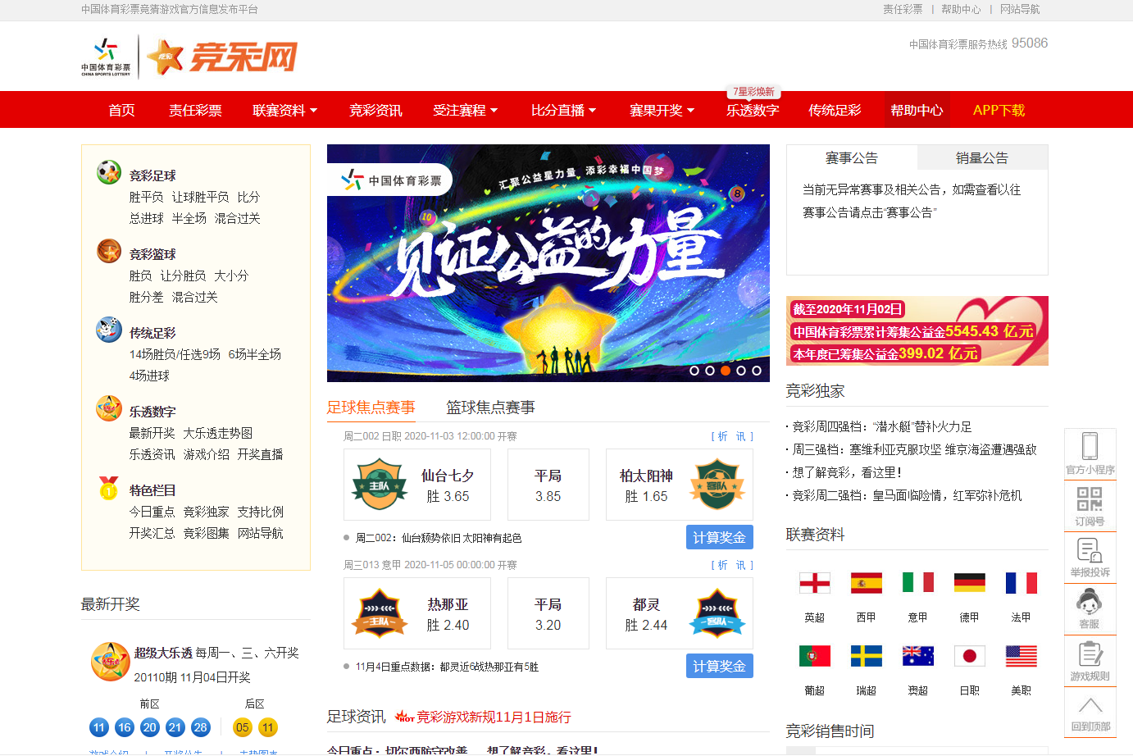The width and height of the screenshot is (1133, 756).
Task: Open 传统足彩 soccer icon
Action: coord(109,330)
